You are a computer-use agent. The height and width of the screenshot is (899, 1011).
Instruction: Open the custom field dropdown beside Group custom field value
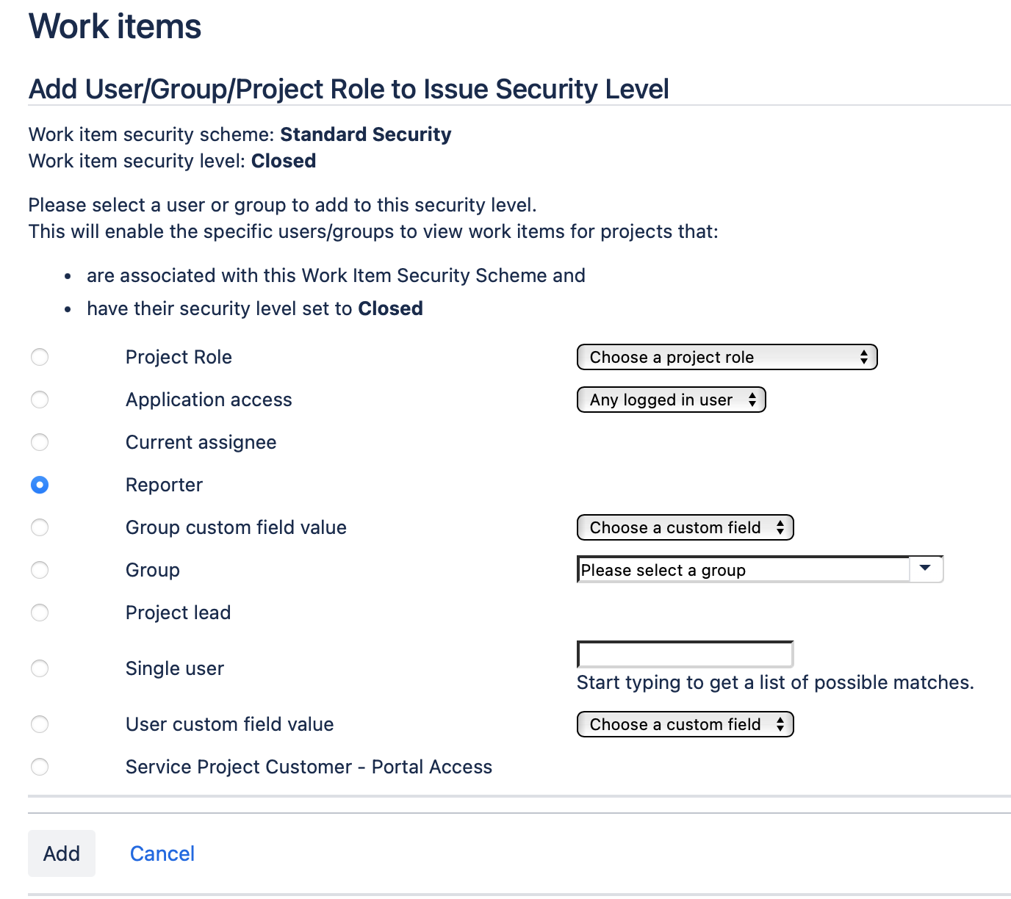pos(684,527)
